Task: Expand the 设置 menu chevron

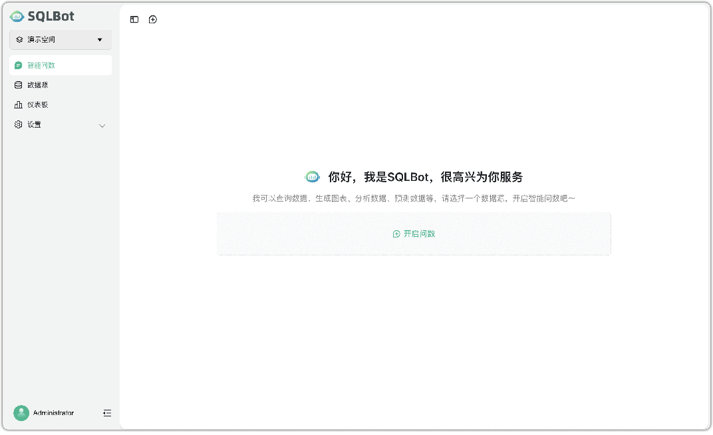Action: coord(102,125)
